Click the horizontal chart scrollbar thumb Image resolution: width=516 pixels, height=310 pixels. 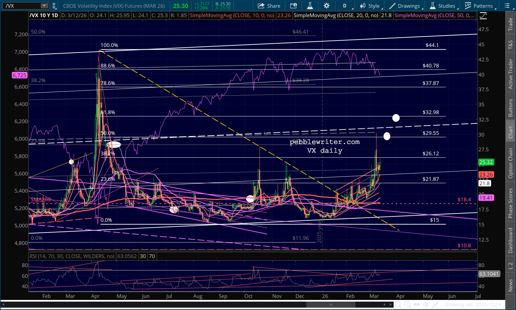[330, 304]
